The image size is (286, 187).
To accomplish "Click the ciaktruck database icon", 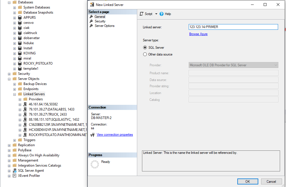I will tap(20, 33).
